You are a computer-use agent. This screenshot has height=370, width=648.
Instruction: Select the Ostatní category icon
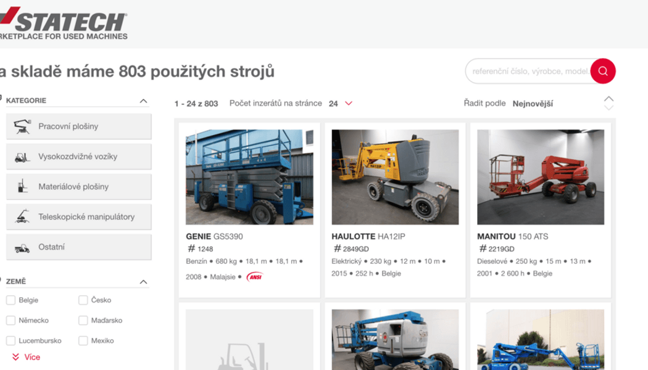[23, 247]
